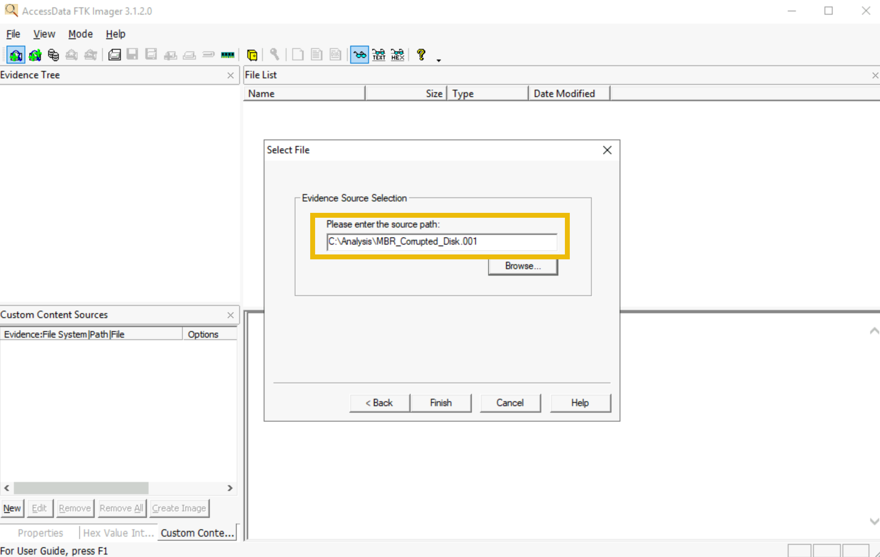Click the Detect EFS Encryption key icon
This screenshot has width=880, height=557.
(274, 55)
